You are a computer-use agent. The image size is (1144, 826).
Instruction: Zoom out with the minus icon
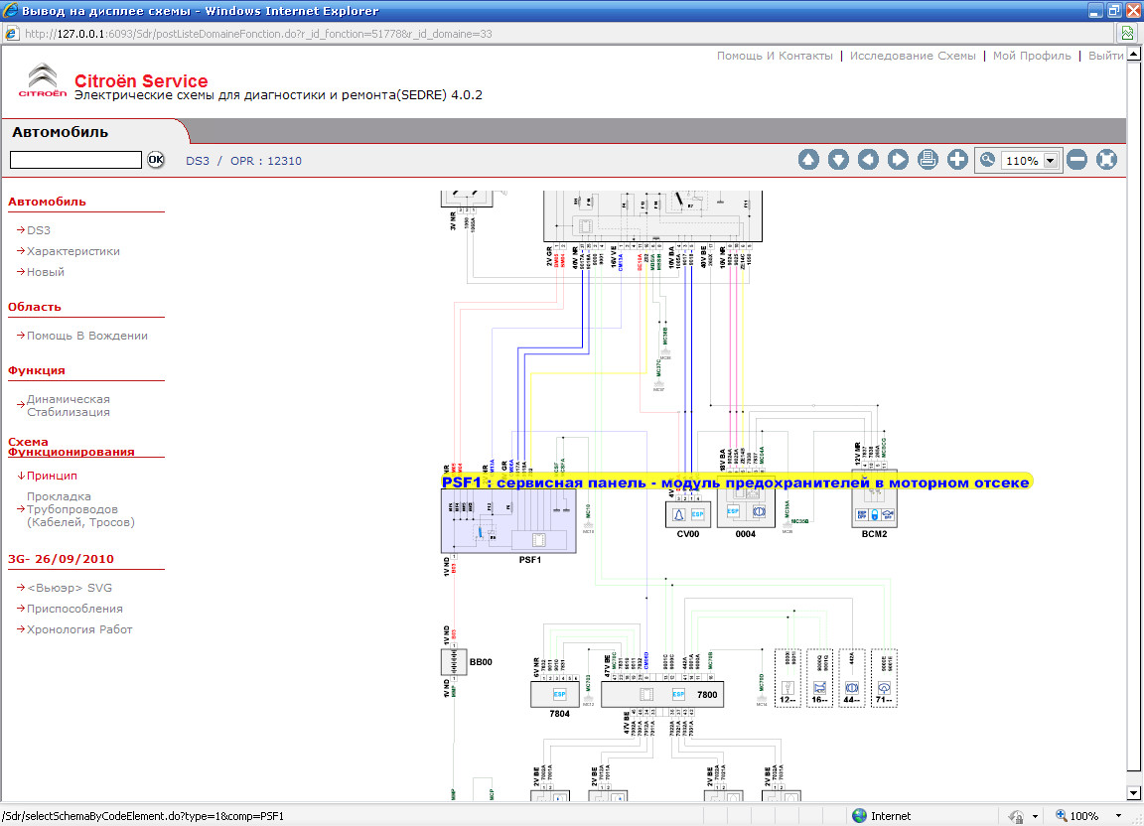click(1076, 160)
